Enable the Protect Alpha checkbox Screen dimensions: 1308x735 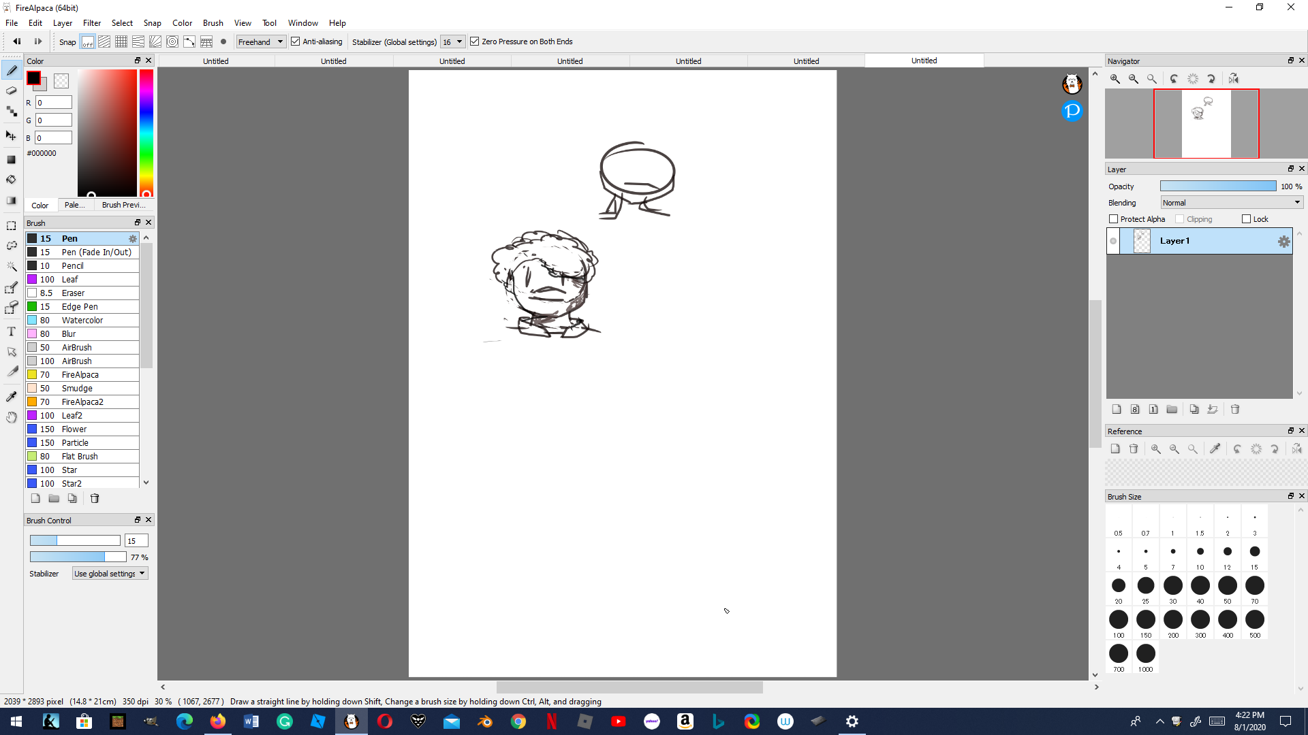[1114, 219]
